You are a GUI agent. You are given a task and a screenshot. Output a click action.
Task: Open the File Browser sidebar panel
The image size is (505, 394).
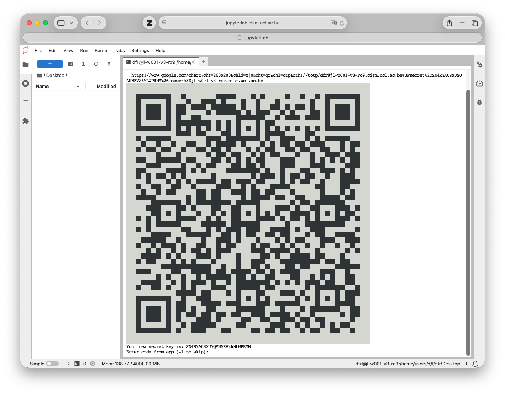coord(26,65)
